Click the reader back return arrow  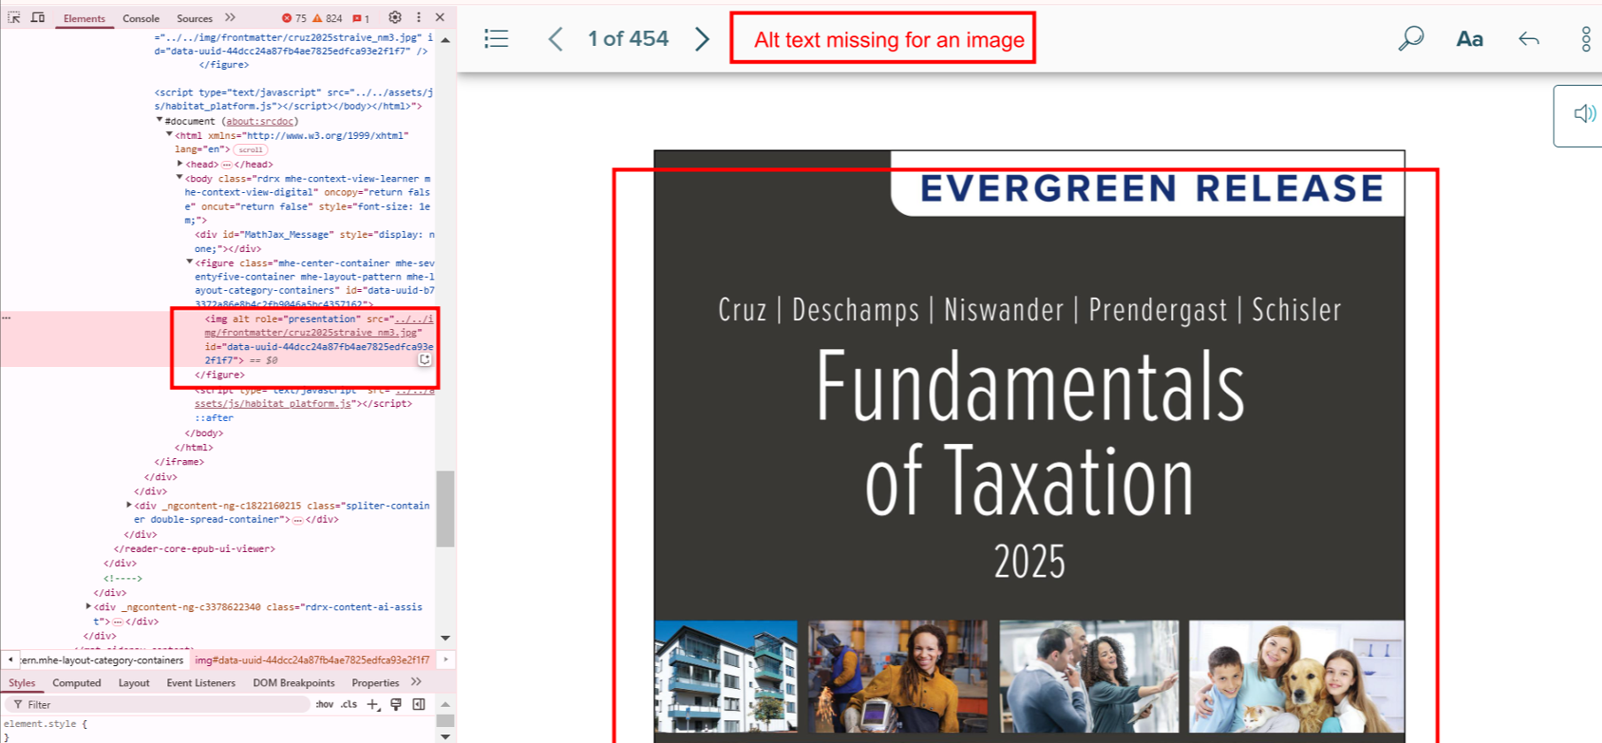tap(1529, 39)
